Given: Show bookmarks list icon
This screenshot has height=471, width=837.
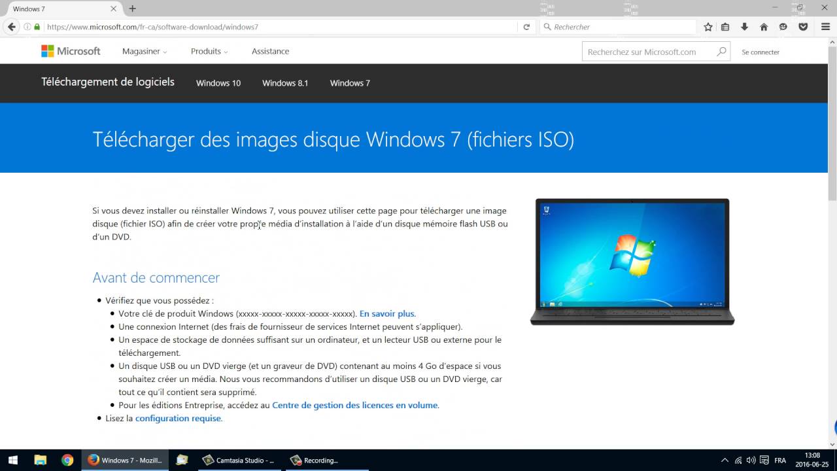Looking at the screenshot, I should coord(725,27).
